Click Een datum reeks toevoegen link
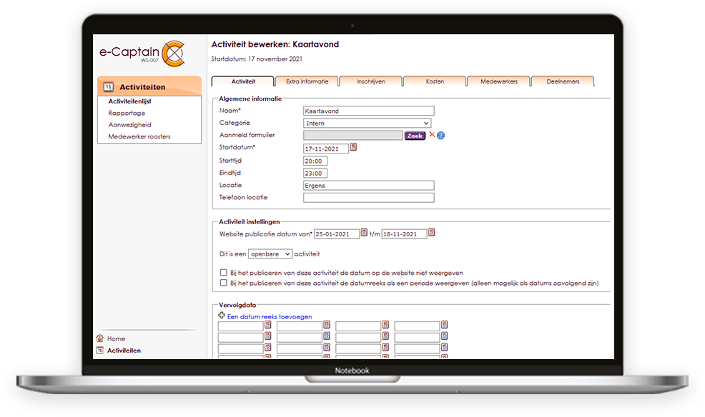705x417 pixels. click(x=270, y=316)
